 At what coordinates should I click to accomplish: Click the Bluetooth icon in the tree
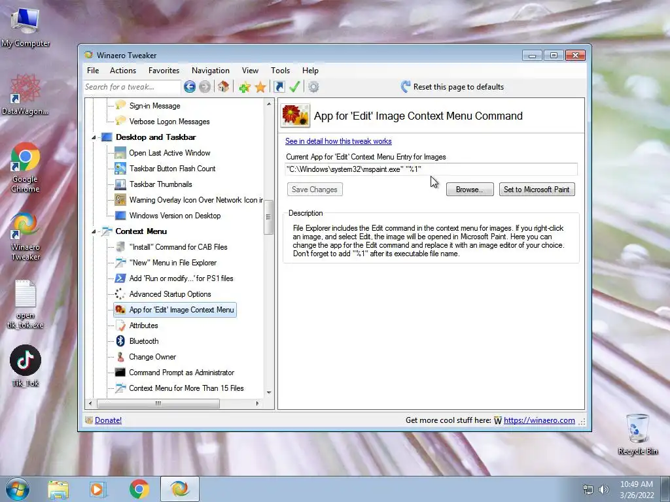point(120,341)
